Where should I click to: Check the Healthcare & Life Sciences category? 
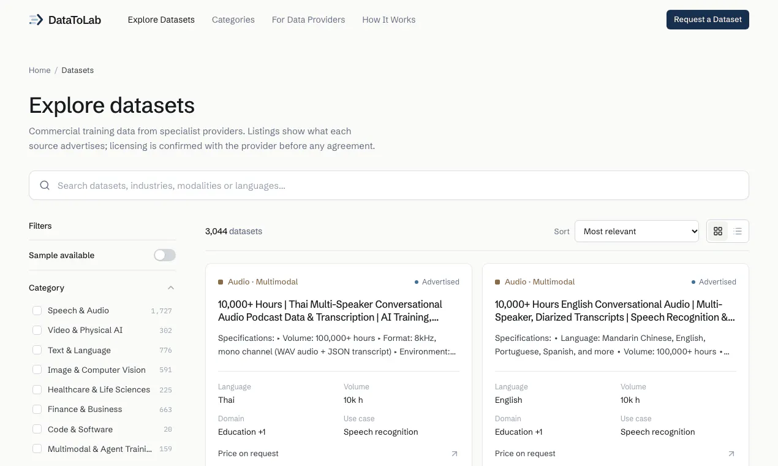37,389
